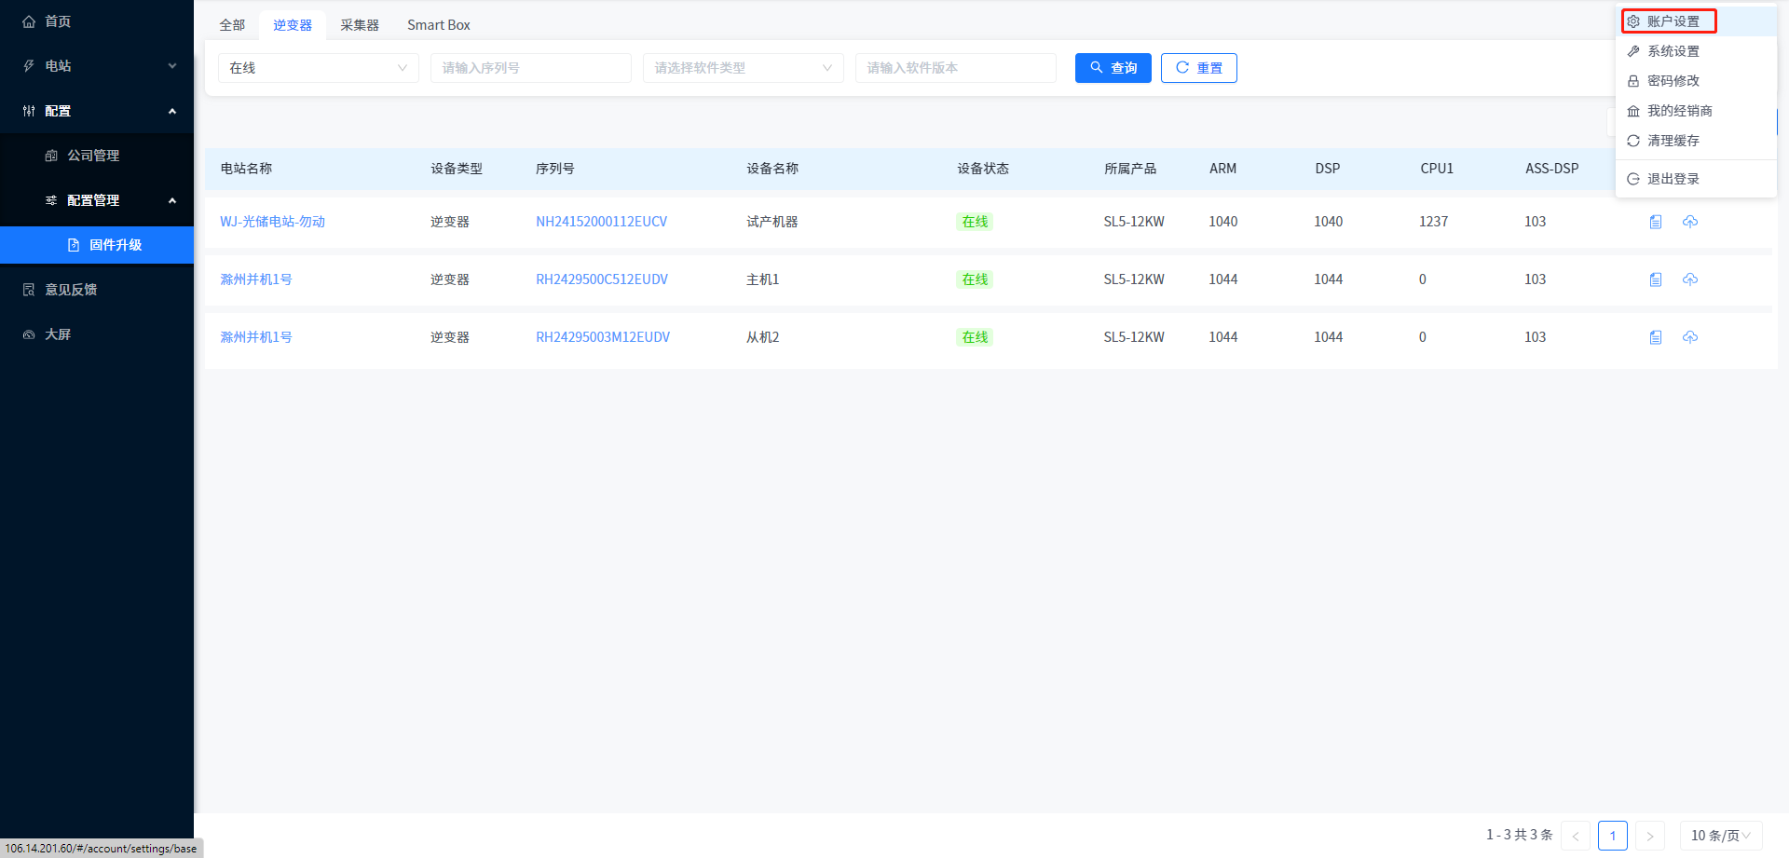1789x858 pixels.
Task: Open serial number link RH2429500C512EUDV
Action: tap(601, 279)
